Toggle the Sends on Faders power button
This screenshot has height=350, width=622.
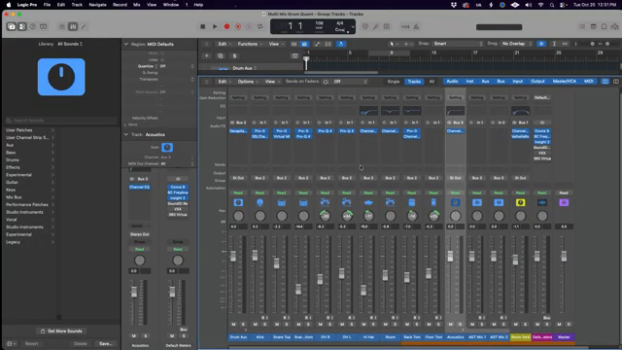326,82
